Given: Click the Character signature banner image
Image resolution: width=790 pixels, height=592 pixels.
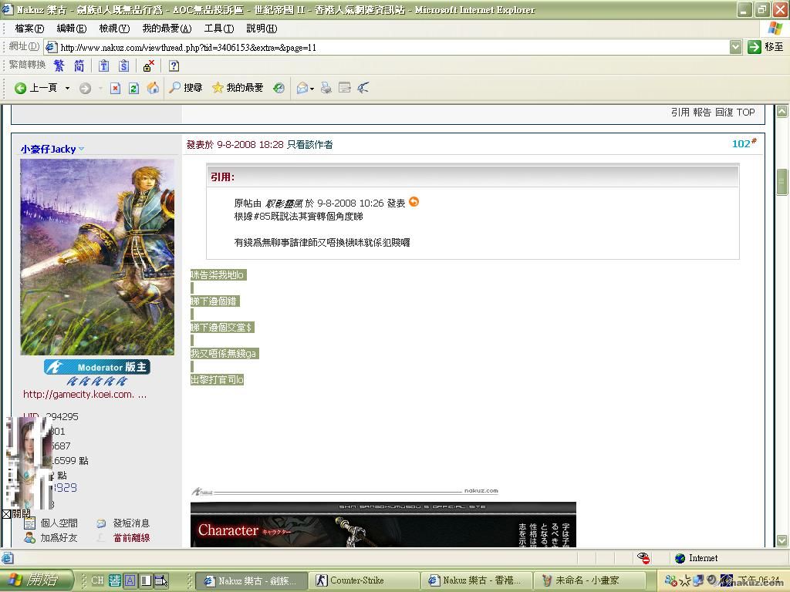Looking at the screenshot, I should [383, 524].
